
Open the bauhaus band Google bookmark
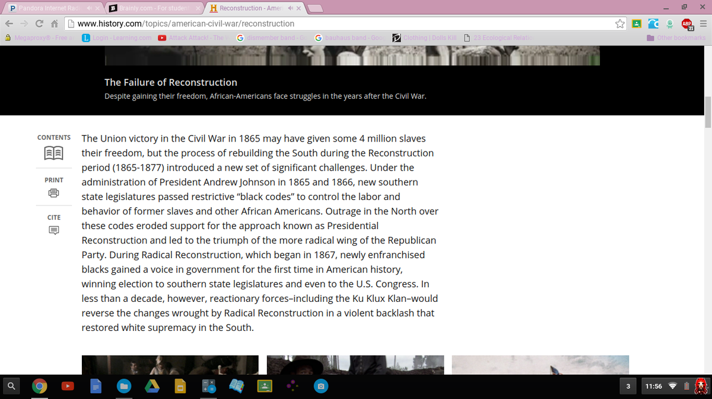[x=349, y=38]
